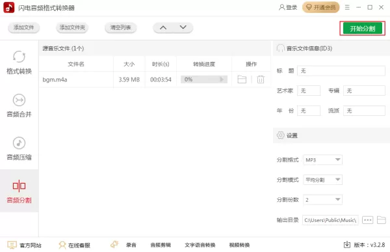
Task: Click the bgm.m4a progress bar
Action: (204, 79)
